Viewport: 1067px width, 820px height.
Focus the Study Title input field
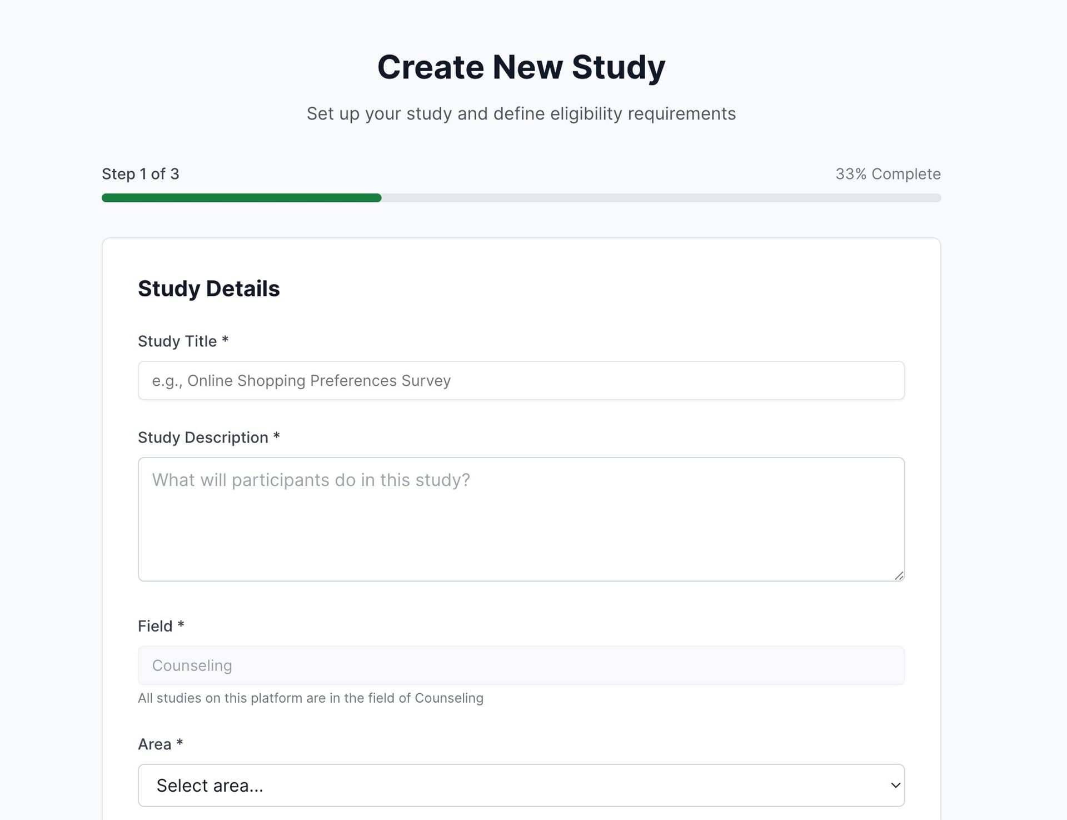point(520,380)
